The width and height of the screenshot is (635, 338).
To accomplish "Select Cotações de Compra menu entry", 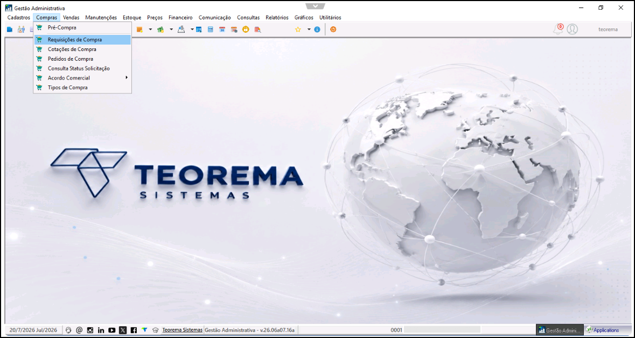I will (82, 49).
